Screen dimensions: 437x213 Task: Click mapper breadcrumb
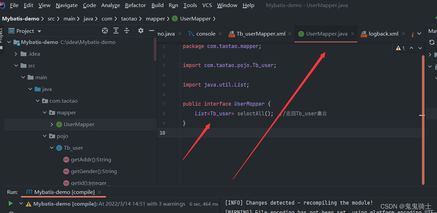click(x=155, y=19)
